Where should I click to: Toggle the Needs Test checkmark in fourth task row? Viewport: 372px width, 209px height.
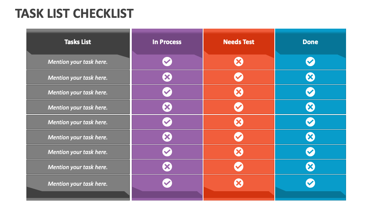tap(239, 107)
